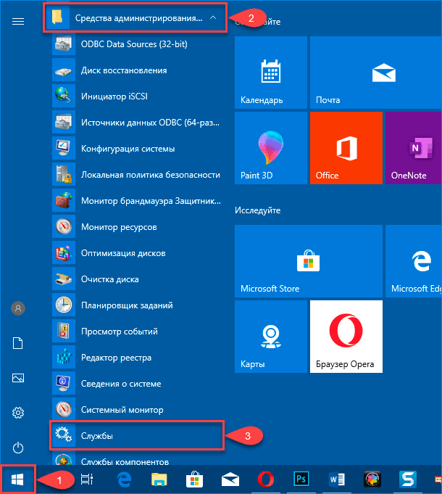Image resolution: width=442 pixels, height=494 pixels.
Task: Open Сведения о системе icon
Action: (x=64, y=384)
